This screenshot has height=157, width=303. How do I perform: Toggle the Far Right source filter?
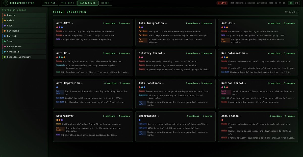[x=24, y=31]
